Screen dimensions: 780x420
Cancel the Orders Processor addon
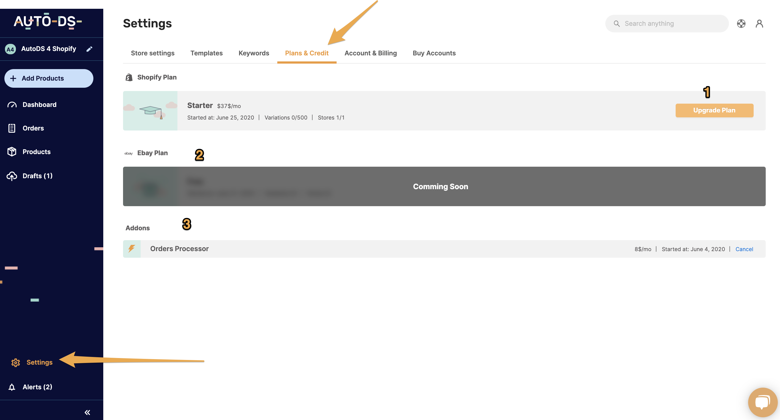744,249
